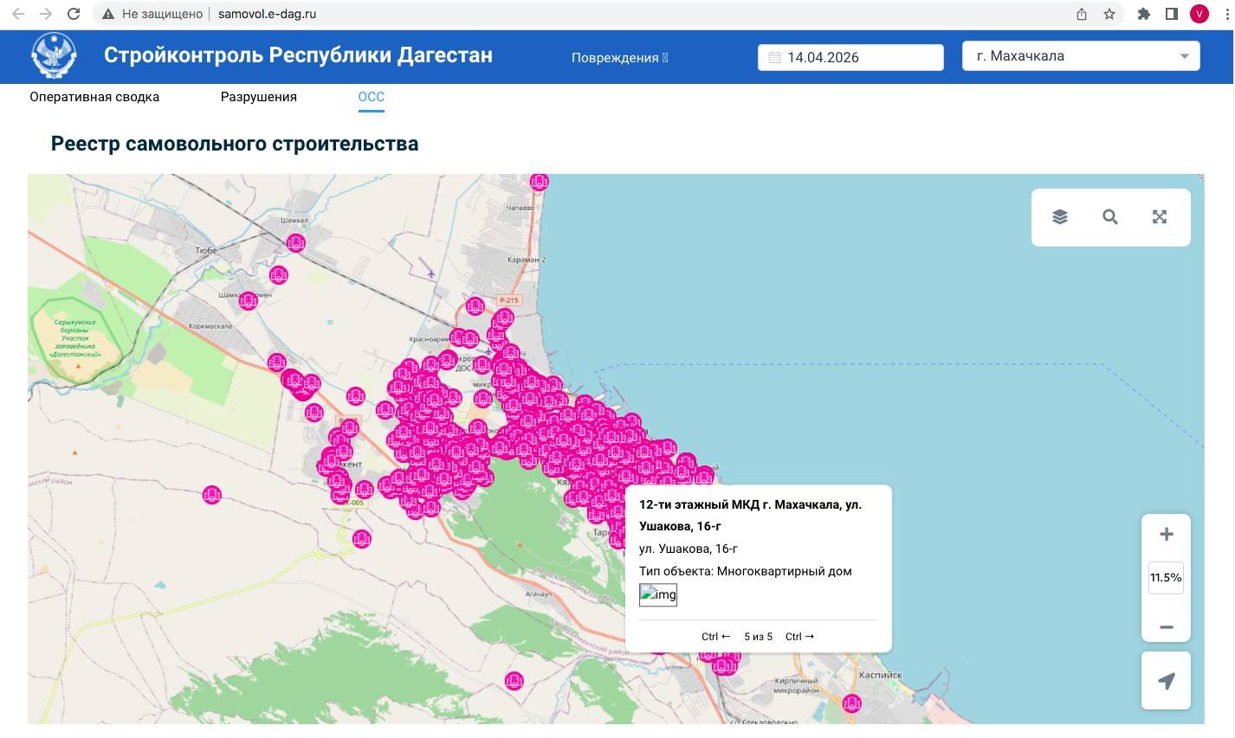The height and width of the screenshot is (738, 1235).
Task: Open the date picker showing 14.04.2026
Action: 850,57
